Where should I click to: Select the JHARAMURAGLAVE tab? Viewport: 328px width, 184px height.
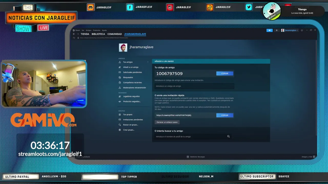coord(135,34)
